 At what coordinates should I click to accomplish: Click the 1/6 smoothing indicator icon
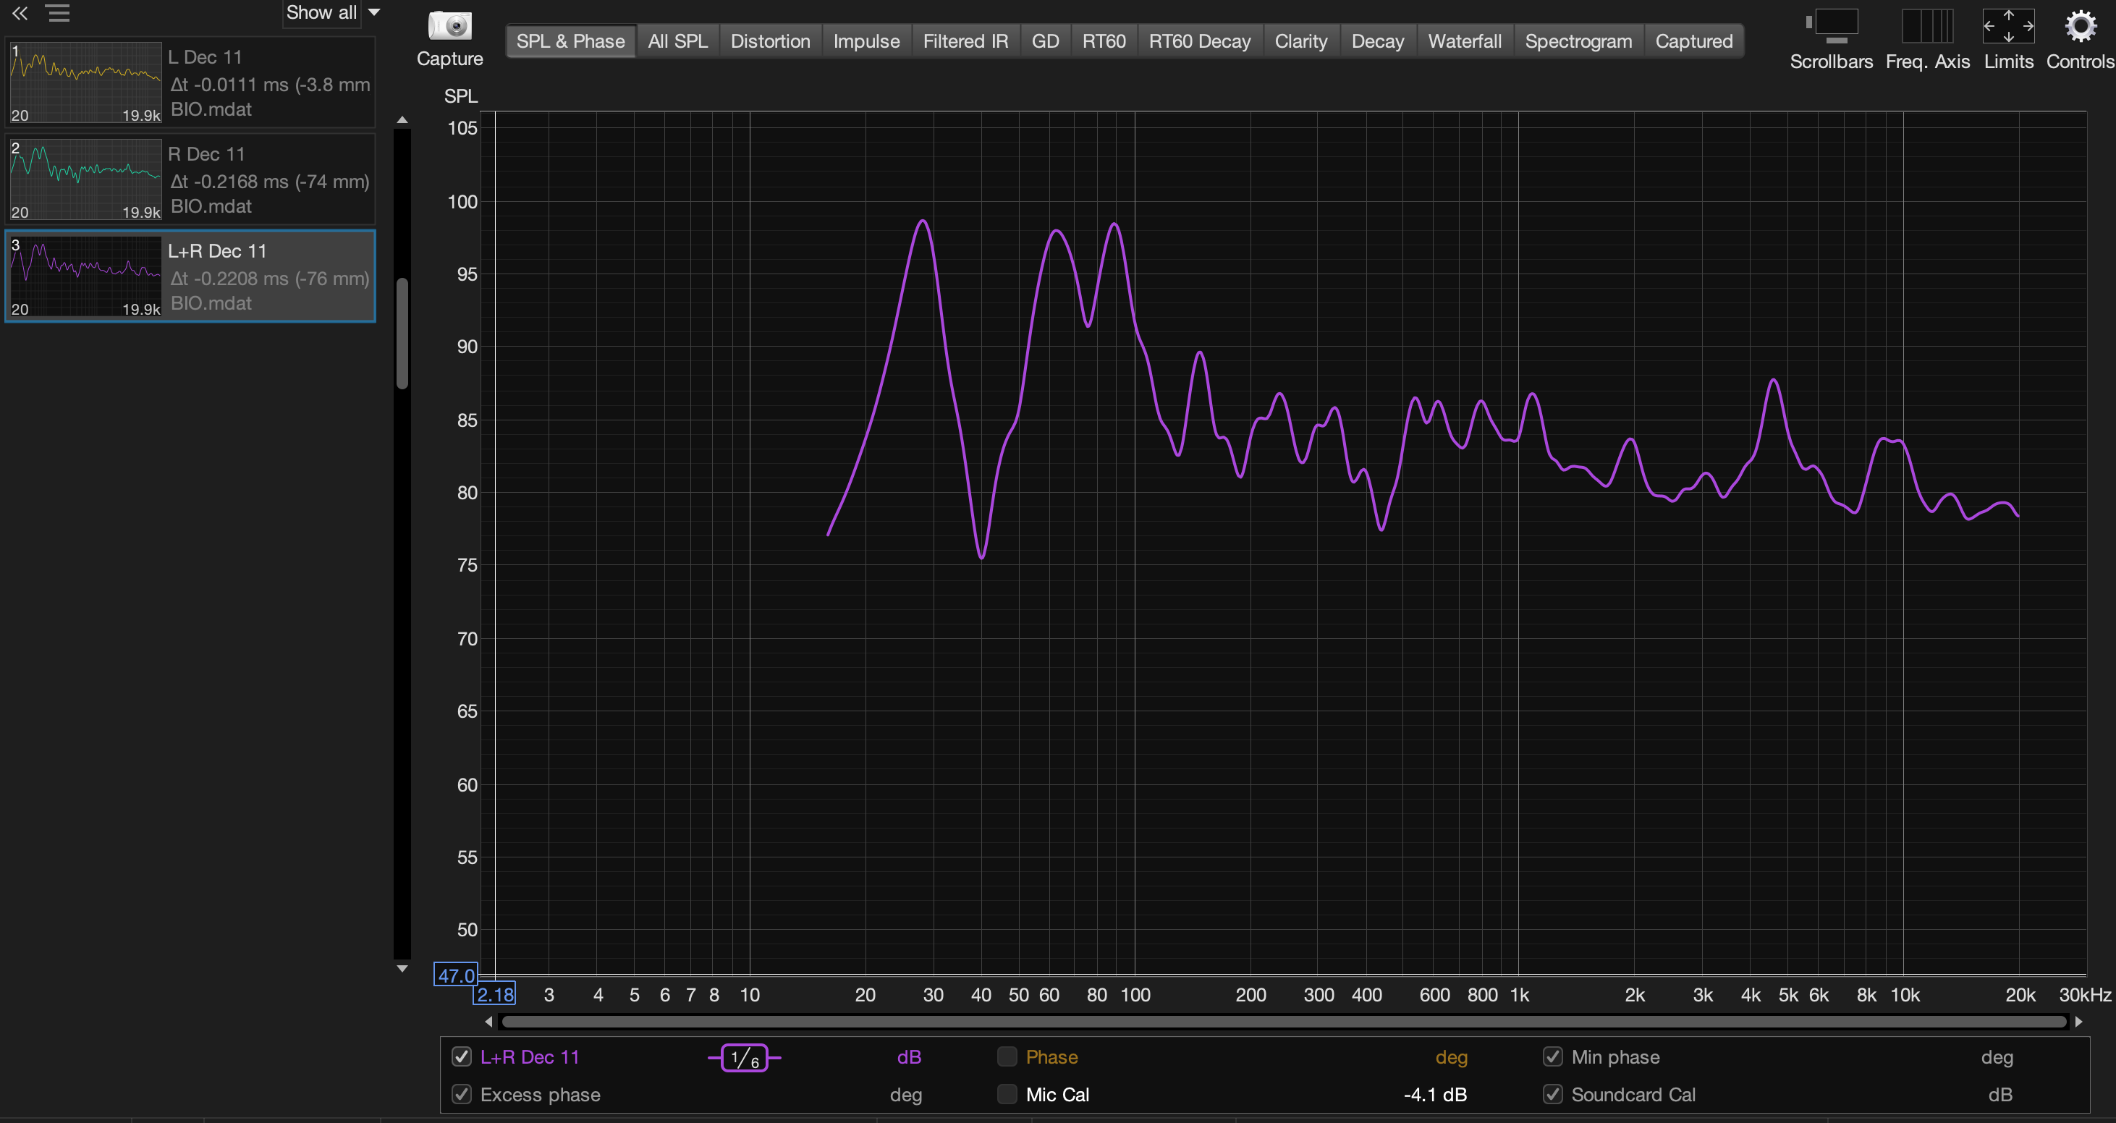pos(744,1057)
